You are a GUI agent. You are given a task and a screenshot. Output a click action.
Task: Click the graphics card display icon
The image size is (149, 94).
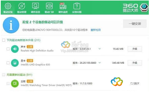[x=15, y=63]
